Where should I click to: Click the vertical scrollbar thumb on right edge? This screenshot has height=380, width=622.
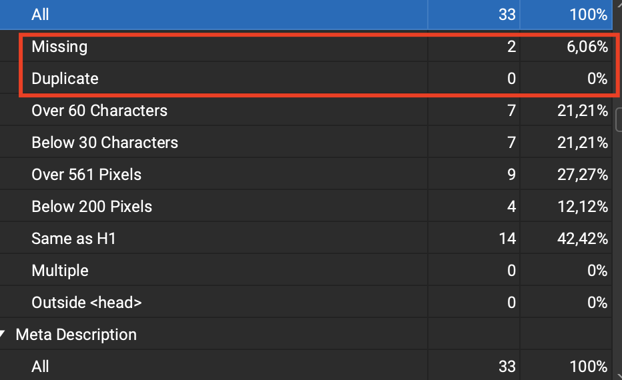pos(618,120)
